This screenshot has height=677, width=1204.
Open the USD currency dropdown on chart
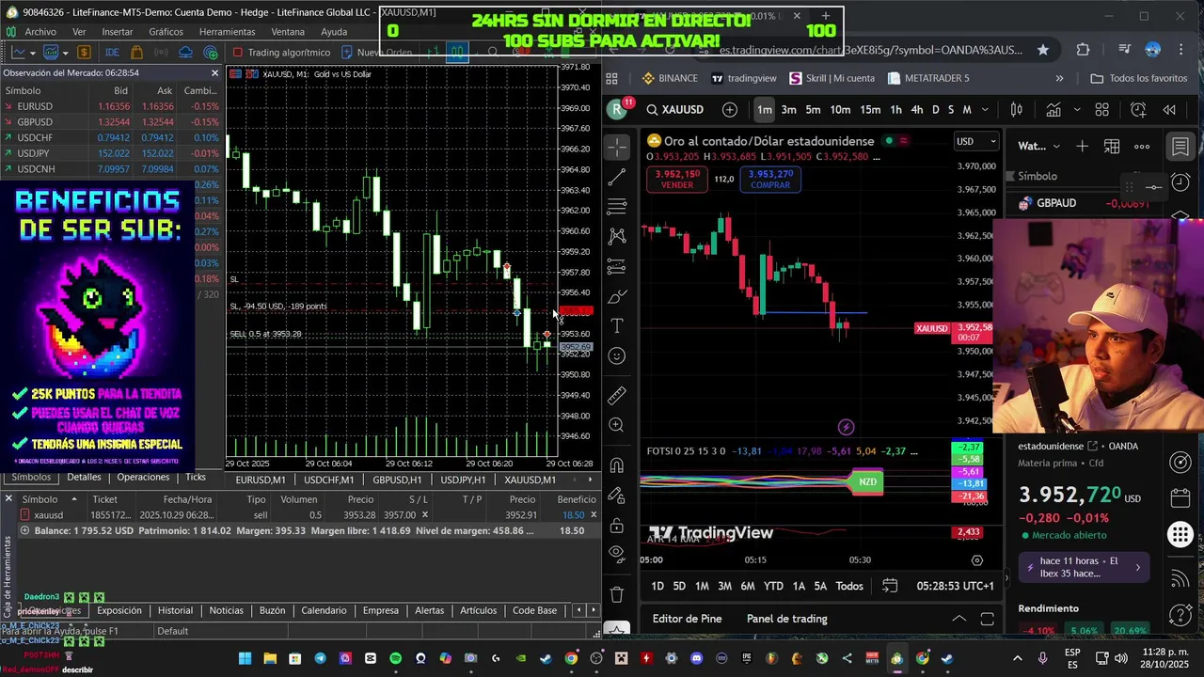(x=976, y=141)
